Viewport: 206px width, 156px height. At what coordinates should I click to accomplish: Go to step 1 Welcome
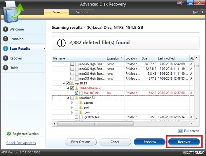point(23,29)
